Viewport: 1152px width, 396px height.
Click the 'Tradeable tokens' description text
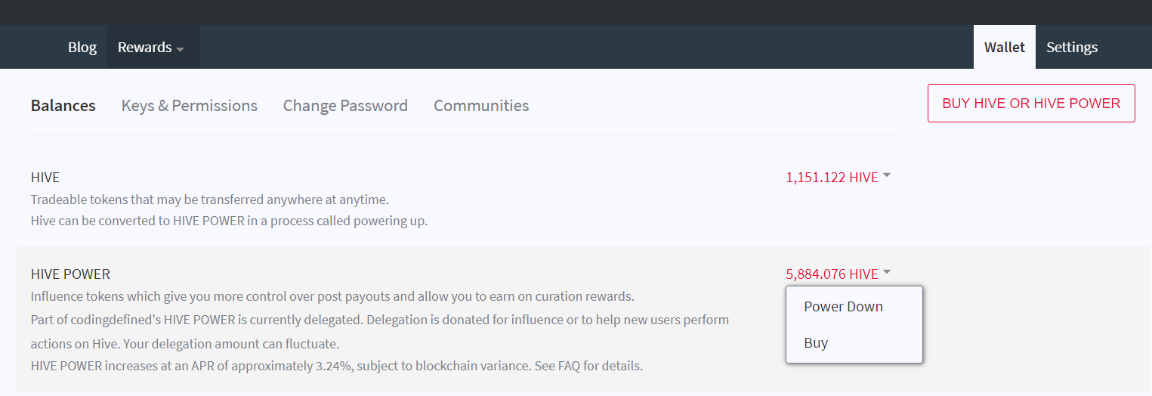click(210, 200)
